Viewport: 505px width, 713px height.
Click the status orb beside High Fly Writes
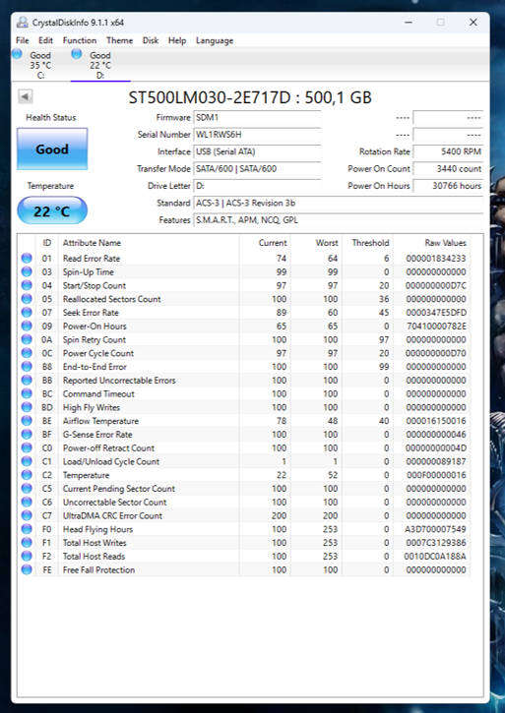[x=27, y=407]
